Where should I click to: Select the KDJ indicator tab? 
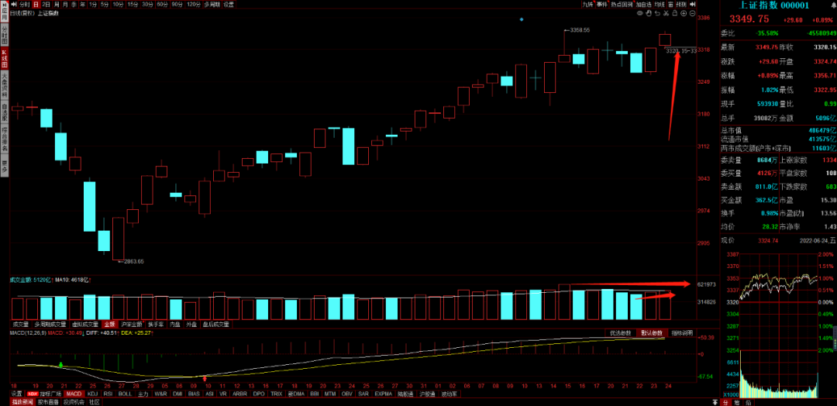(92, 394)
